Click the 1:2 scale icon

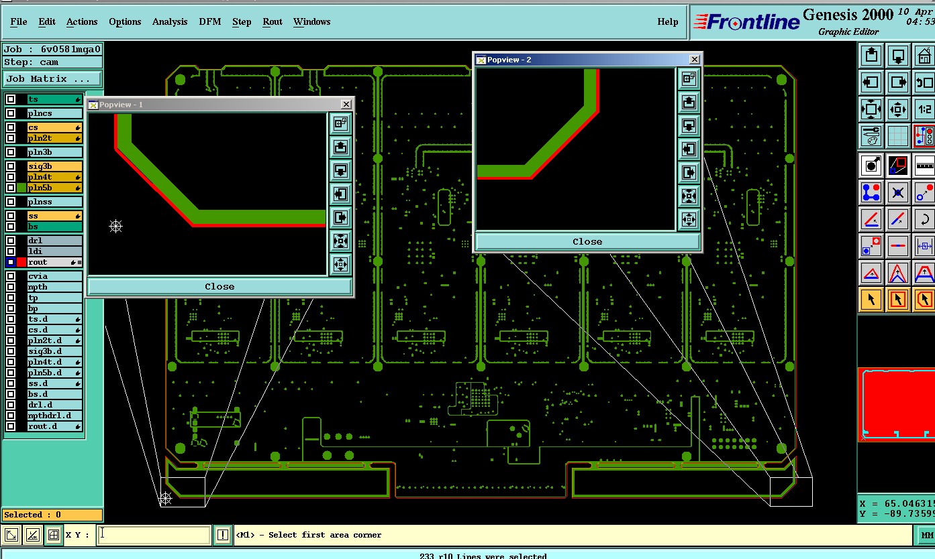coord(924,109)
